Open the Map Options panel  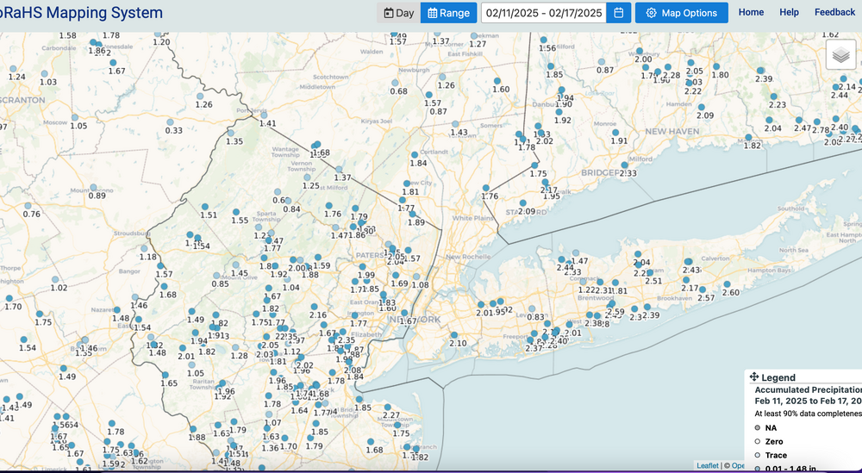pyautogui.click(x=682, y=13)
